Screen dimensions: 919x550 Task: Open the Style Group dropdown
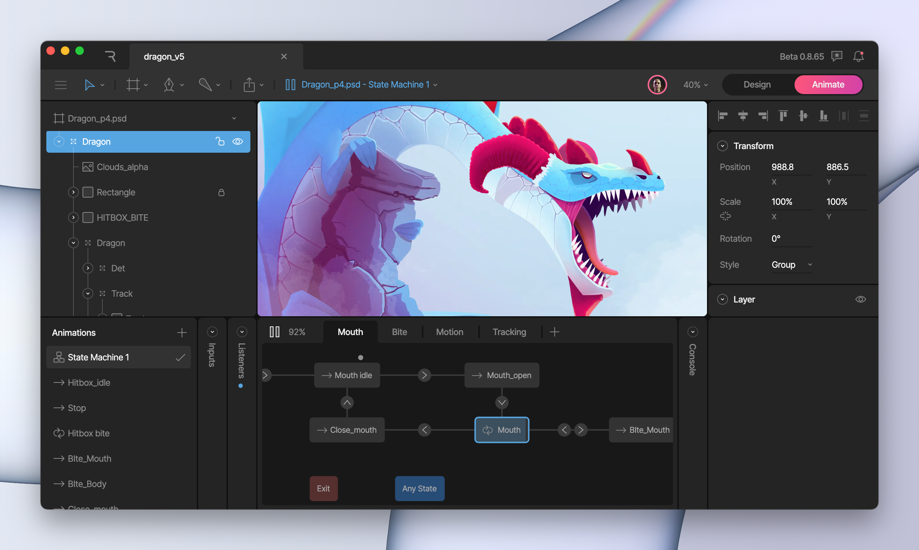(792, 265)
